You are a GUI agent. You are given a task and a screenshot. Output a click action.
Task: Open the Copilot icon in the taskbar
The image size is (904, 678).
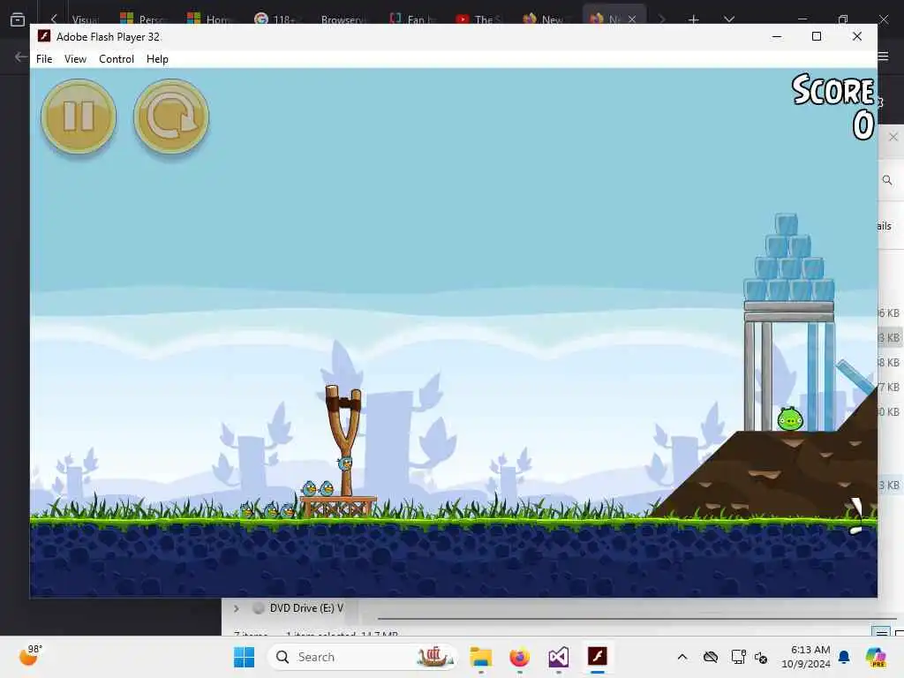coord(876,657)
